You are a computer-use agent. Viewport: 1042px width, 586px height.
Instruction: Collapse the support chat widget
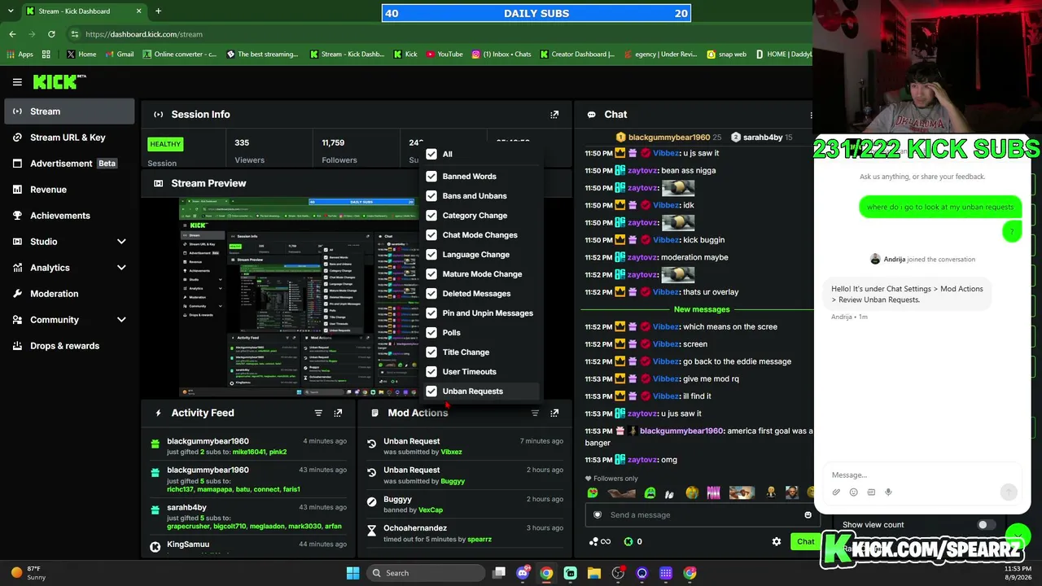(1017, 535)
